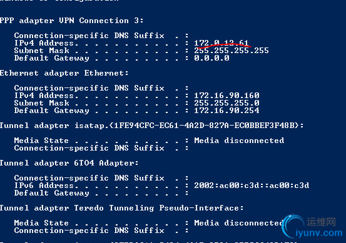Click the Teredo Tunneling Pseudo-Interface heading
The height and width of the screenshot is (243, 346).
click(x=121, y=208)
